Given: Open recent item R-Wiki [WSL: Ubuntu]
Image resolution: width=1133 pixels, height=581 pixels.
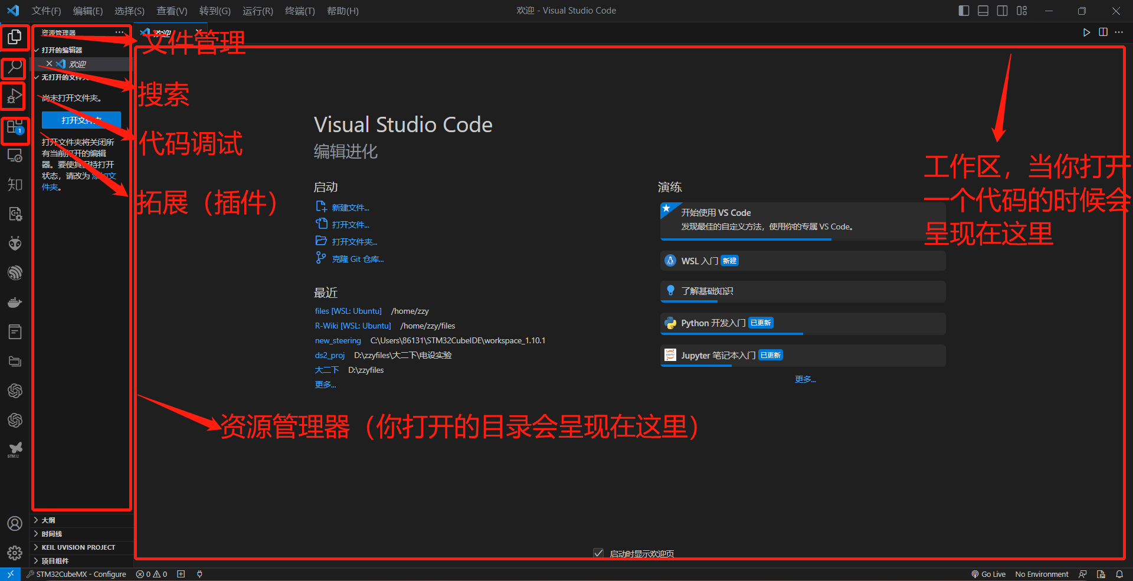Looking at the screenshot, I should point(353,326).
